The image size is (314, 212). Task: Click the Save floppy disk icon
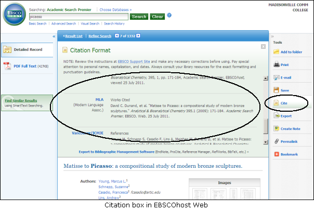(276, 90)
